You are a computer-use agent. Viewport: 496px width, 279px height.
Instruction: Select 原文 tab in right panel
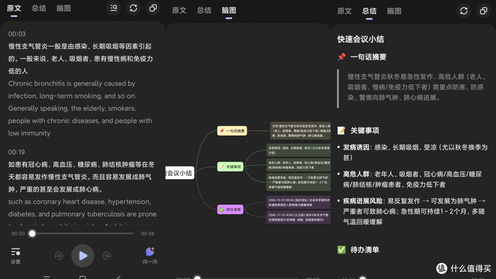(x=344, y=11)
